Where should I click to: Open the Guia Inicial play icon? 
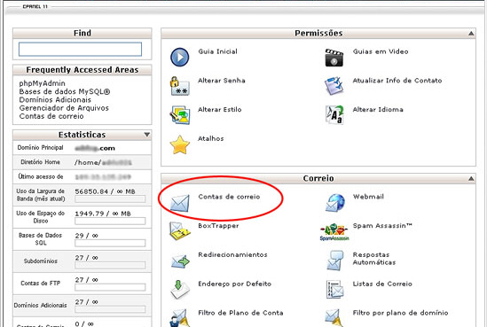179,57
